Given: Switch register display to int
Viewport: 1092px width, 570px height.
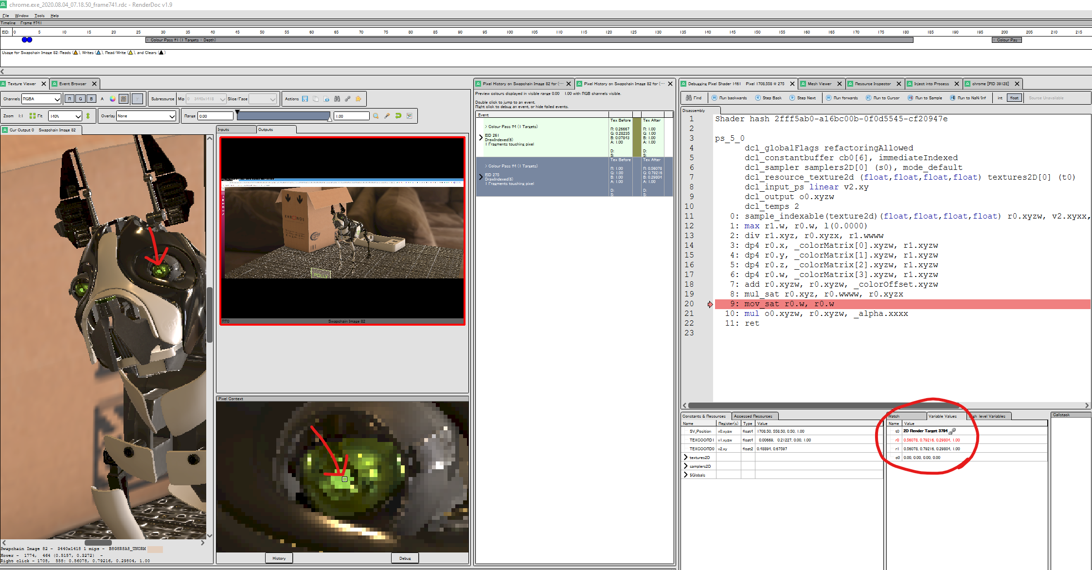Looking at the screenshot, I should tap(1000, 98).
